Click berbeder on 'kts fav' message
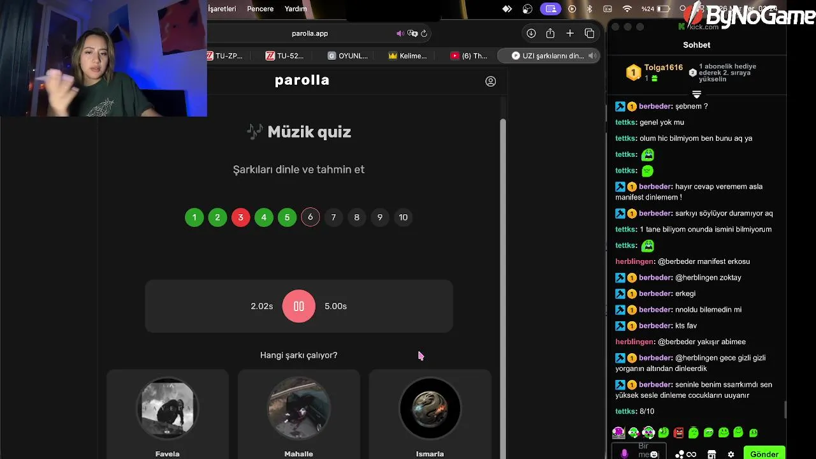The width and height of the screenshot is (816, 459). (655, 326)
